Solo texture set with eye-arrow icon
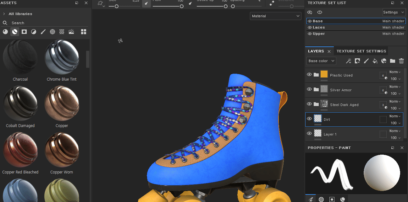408x202 pixels. tap(310, 12)
